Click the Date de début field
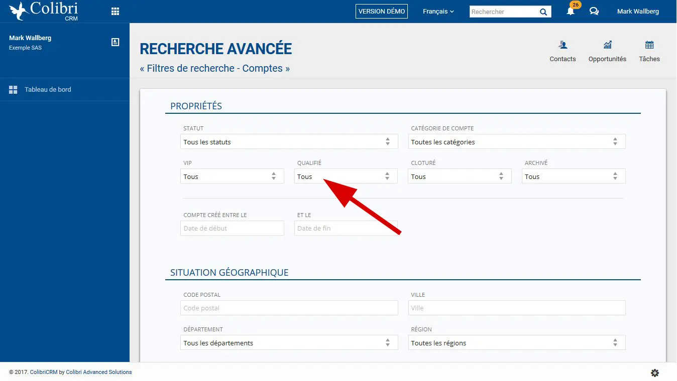 tap(232, 228)
